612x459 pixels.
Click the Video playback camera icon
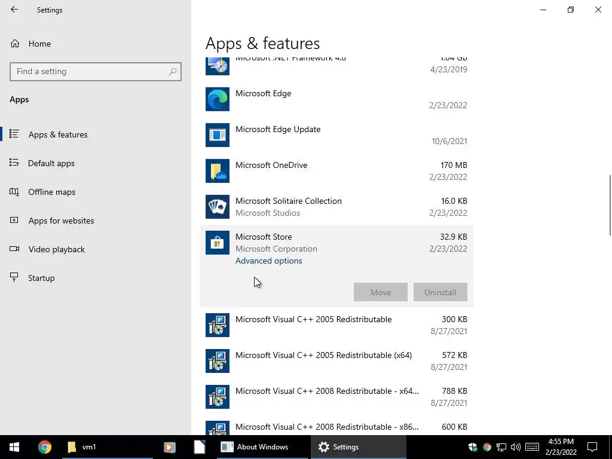pos(14,249)
